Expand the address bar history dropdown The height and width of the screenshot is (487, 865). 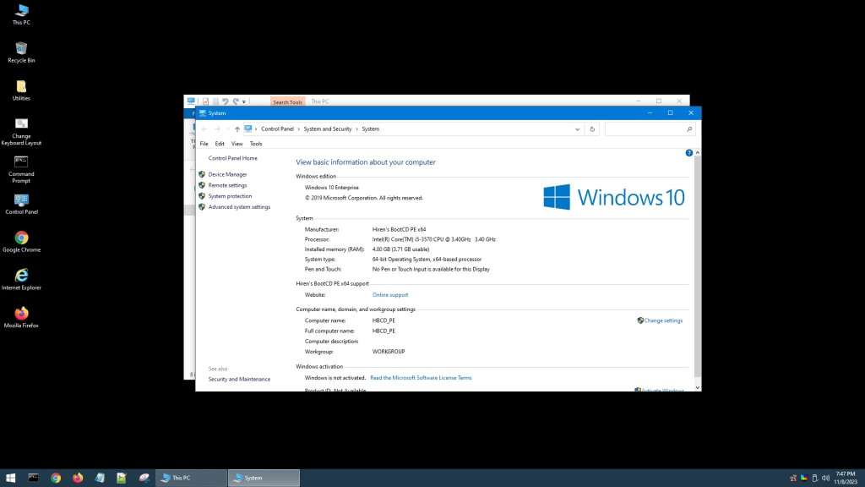[577, 129]
